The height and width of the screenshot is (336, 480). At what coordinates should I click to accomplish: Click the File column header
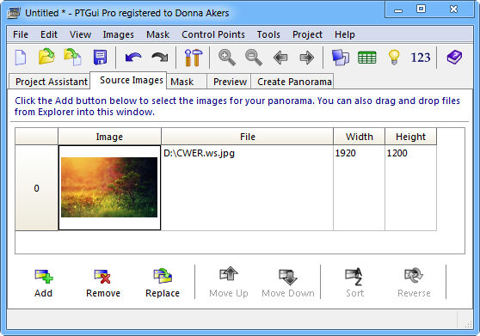click(x=248, y=137)
